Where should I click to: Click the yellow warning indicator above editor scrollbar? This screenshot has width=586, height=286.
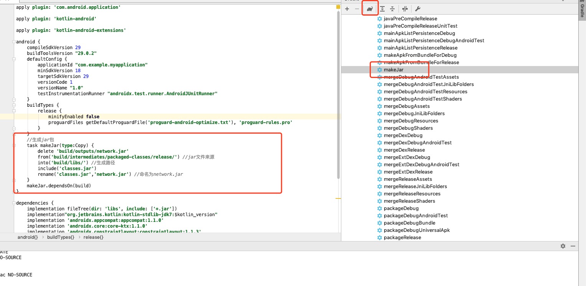[x=338, y=7]
